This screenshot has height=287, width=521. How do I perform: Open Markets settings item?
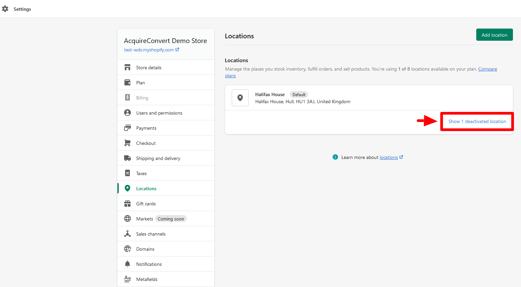pyautogui.click(x=145, y=219)
